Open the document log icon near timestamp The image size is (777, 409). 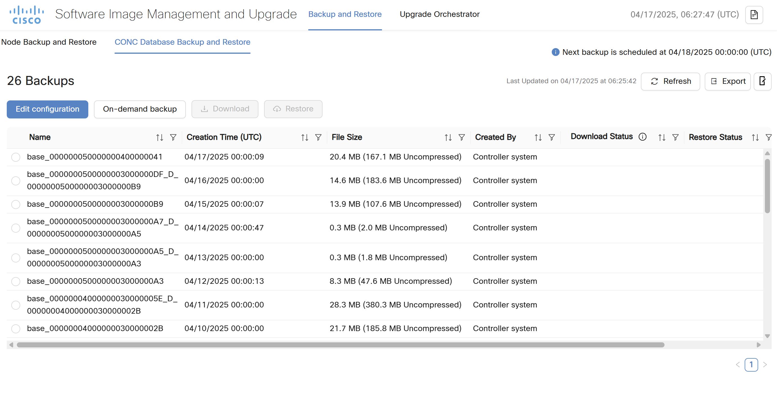[754, 14]
